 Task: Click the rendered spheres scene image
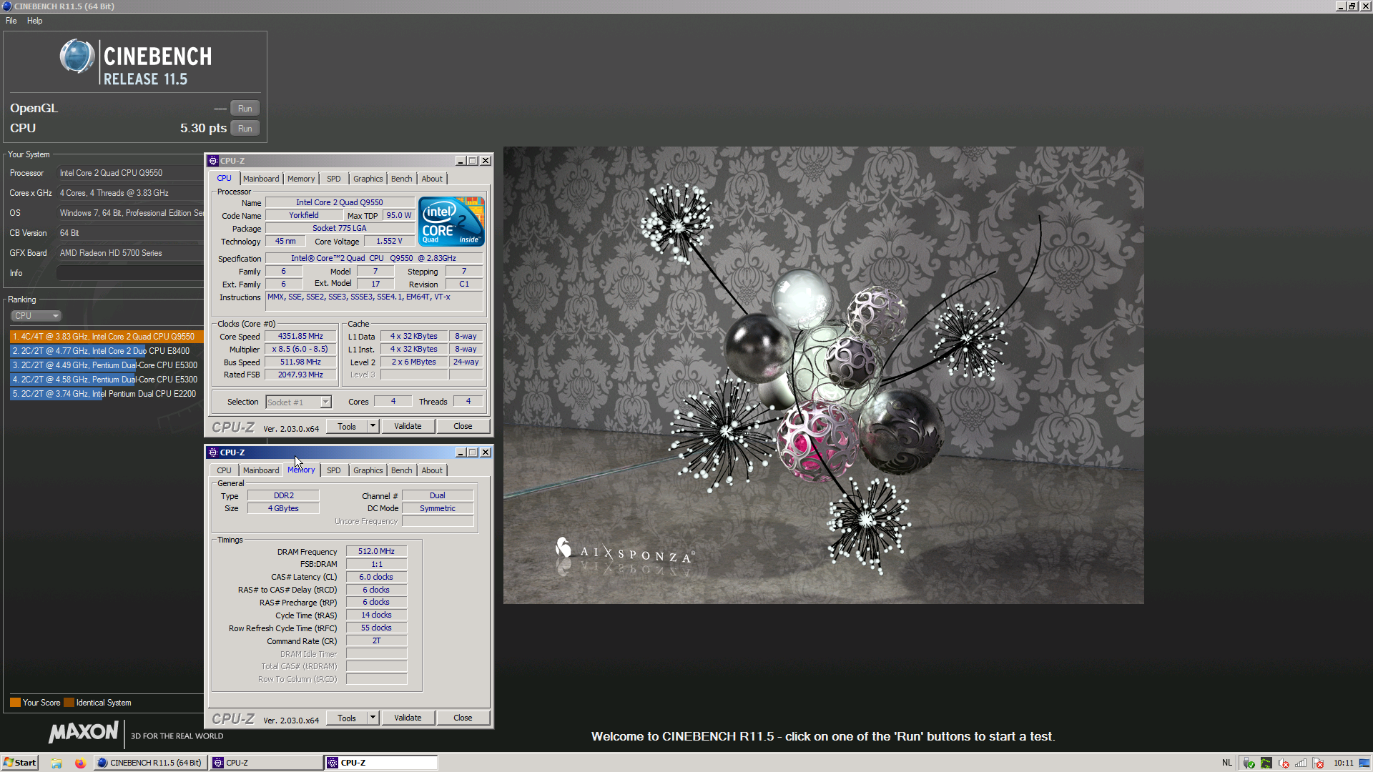click(823, 375)
